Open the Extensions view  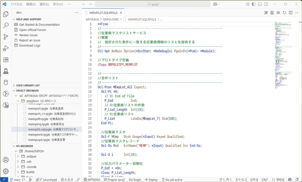coord(6,59)
